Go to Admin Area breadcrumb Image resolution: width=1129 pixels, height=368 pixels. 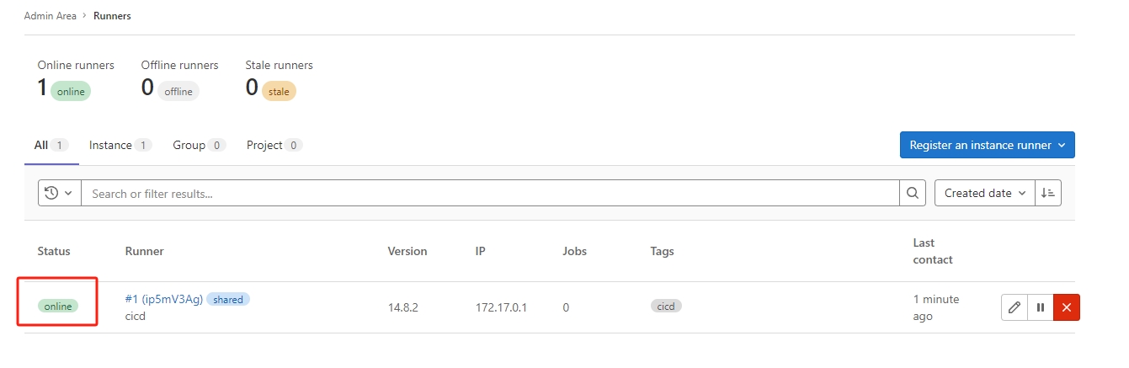click(51, 16)
